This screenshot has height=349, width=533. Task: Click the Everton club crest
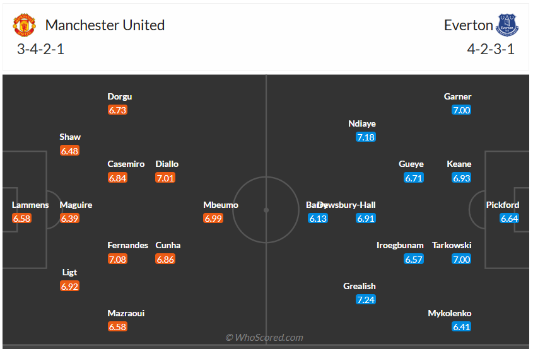[x=507, y=25]
